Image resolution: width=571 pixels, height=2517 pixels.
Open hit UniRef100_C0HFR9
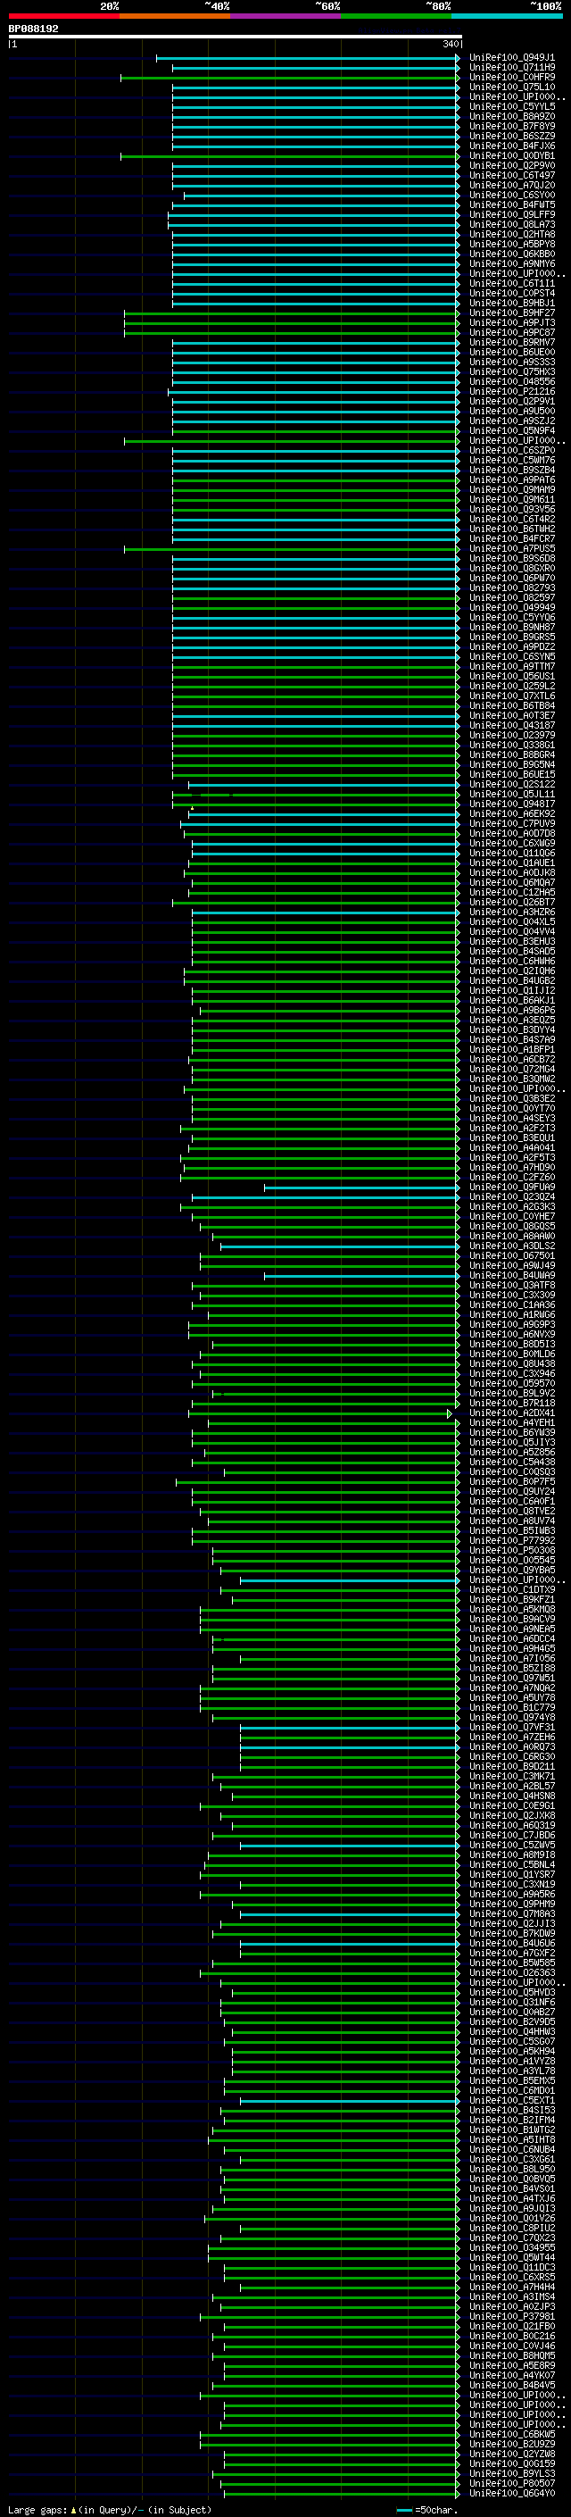coord(511,77)
